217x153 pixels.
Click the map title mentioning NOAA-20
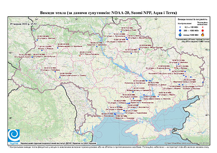coord(108,13)
